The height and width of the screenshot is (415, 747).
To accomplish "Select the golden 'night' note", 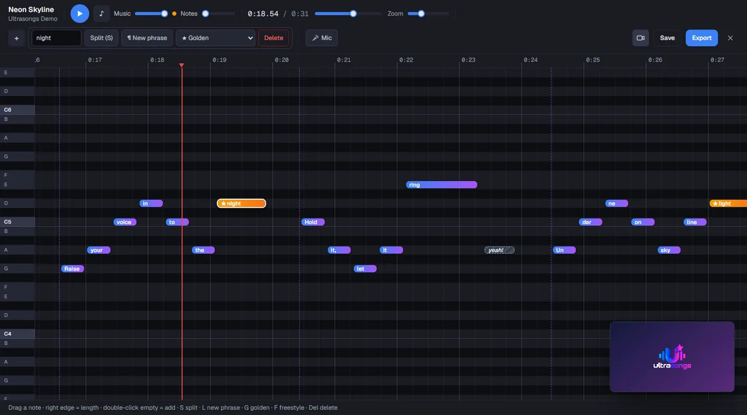I will coord(242,203).
